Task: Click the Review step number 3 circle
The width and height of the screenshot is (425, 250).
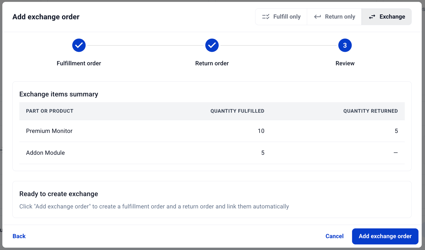Action: point(345,45)
